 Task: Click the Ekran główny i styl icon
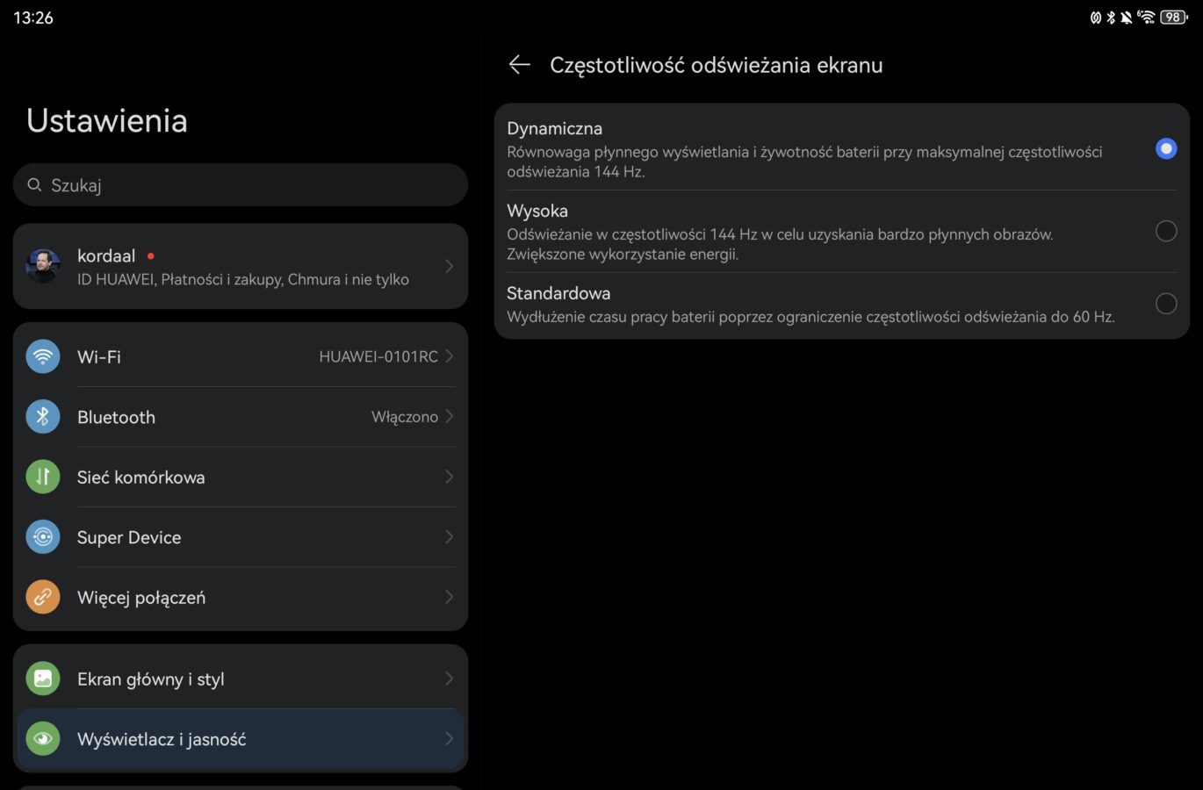click(43, 679)
